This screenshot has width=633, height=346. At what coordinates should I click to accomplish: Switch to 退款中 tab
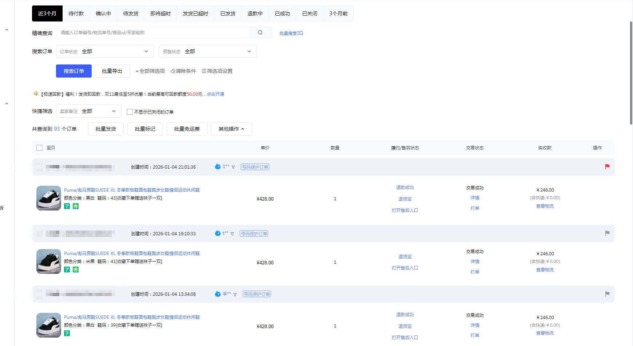[x=255, y=13]
